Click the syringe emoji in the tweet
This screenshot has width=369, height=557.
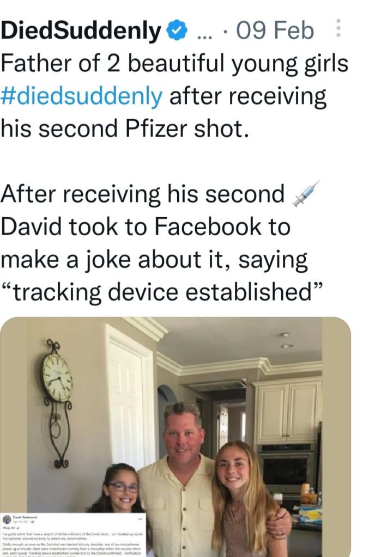tap(305, 195)
